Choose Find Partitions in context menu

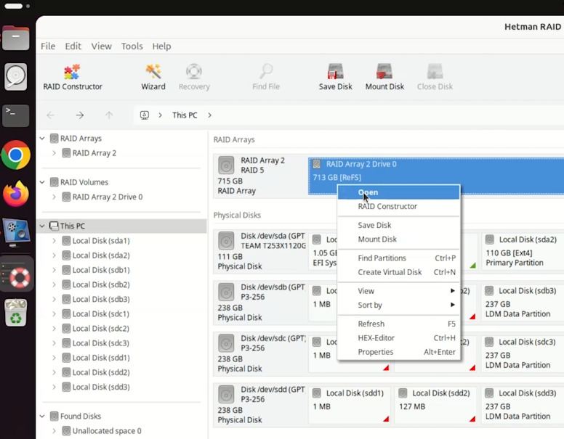(x=398, y=258)
